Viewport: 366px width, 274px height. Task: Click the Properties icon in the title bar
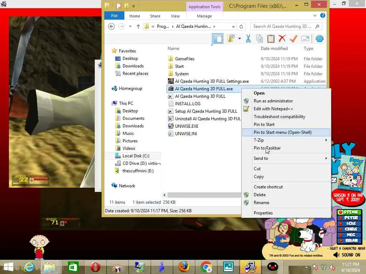(x=119, y=6)
